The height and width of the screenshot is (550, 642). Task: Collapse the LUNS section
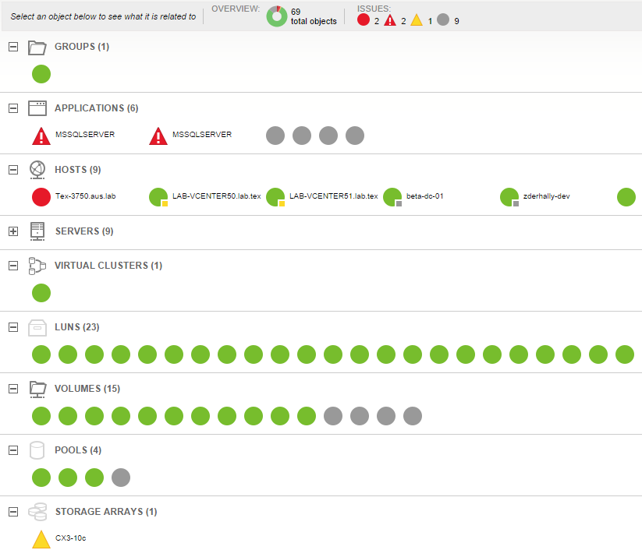coord(13,327)
